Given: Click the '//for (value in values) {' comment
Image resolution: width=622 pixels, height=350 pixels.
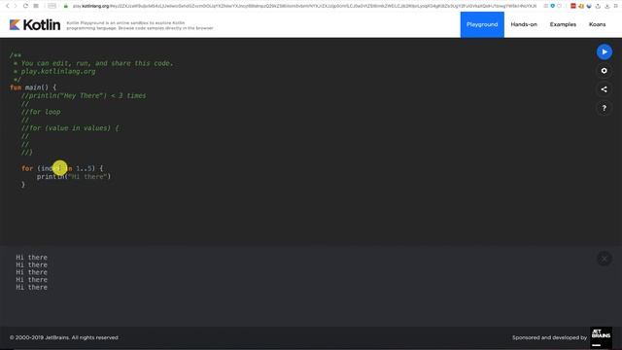Looking at the screenshot, I should click(70, 128).
